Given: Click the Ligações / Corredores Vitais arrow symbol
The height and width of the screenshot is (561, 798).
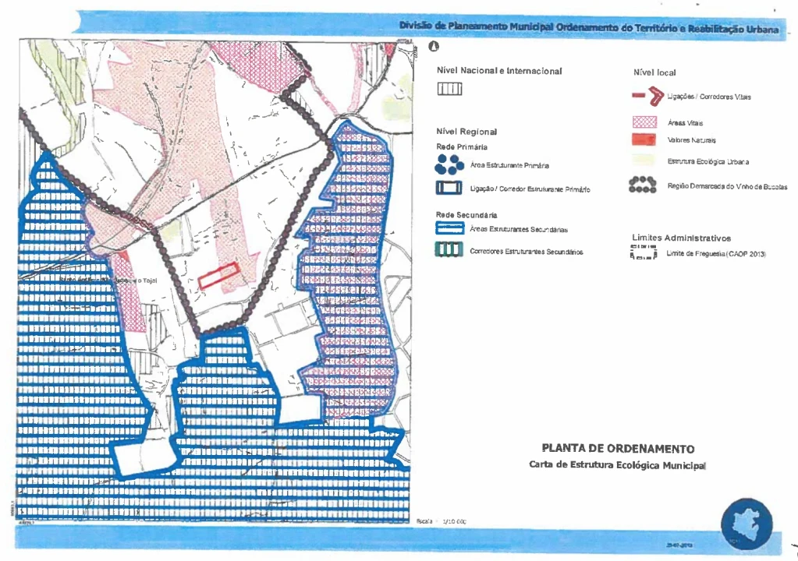Looking at the screenshot, I should pyautogui.click(x=646, y=97).
